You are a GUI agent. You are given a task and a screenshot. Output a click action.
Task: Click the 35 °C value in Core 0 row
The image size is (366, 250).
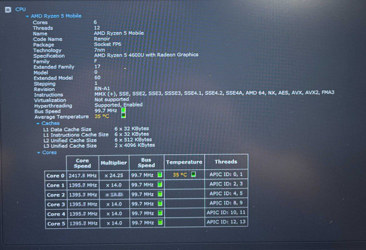tap(180, 175)
